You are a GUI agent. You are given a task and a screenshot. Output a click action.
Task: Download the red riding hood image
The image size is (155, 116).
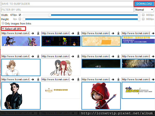tap(118, 79)
